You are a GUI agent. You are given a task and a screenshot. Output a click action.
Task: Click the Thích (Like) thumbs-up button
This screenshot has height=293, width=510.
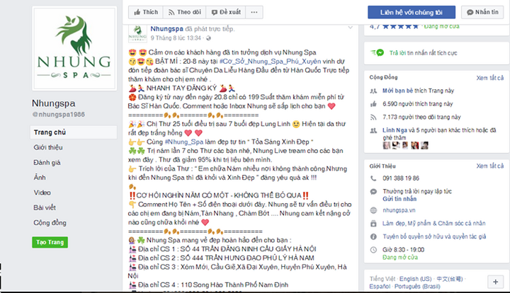144,13
